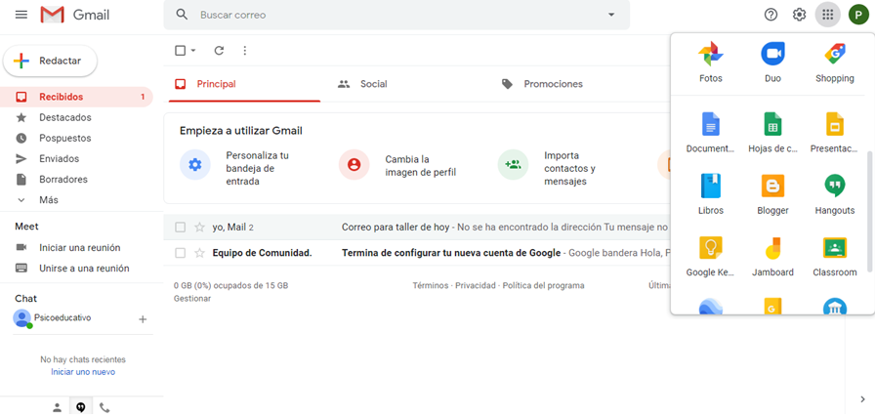Open Classroom app
This screenshot has width=875, height=418.
click(834, 256)
